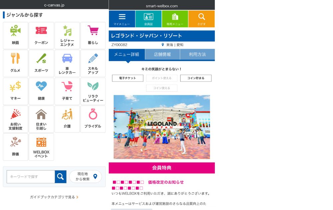Screen dimensions: 333x210
Task: Follow the ガイドブックカテゴリで見る link
Action: 55,197
